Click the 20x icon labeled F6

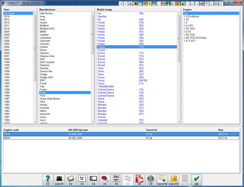tap(116, 180)
